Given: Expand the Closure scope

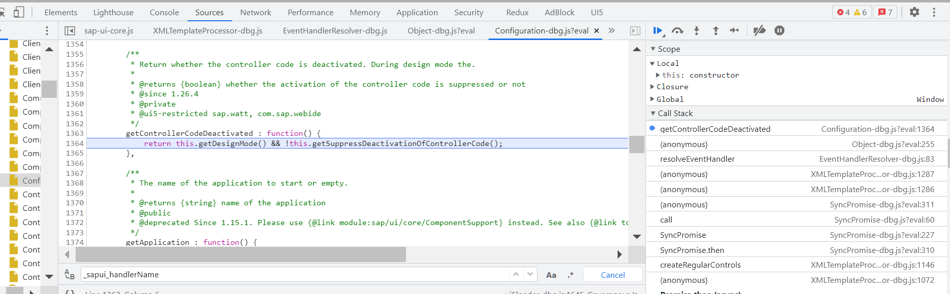Looking at the screenshot, I should 653,87.
